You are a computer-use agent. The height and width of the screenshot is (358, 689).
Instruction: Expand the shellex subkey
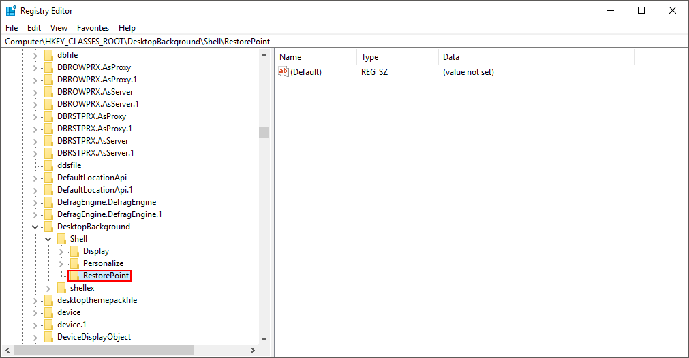[48, 289]
